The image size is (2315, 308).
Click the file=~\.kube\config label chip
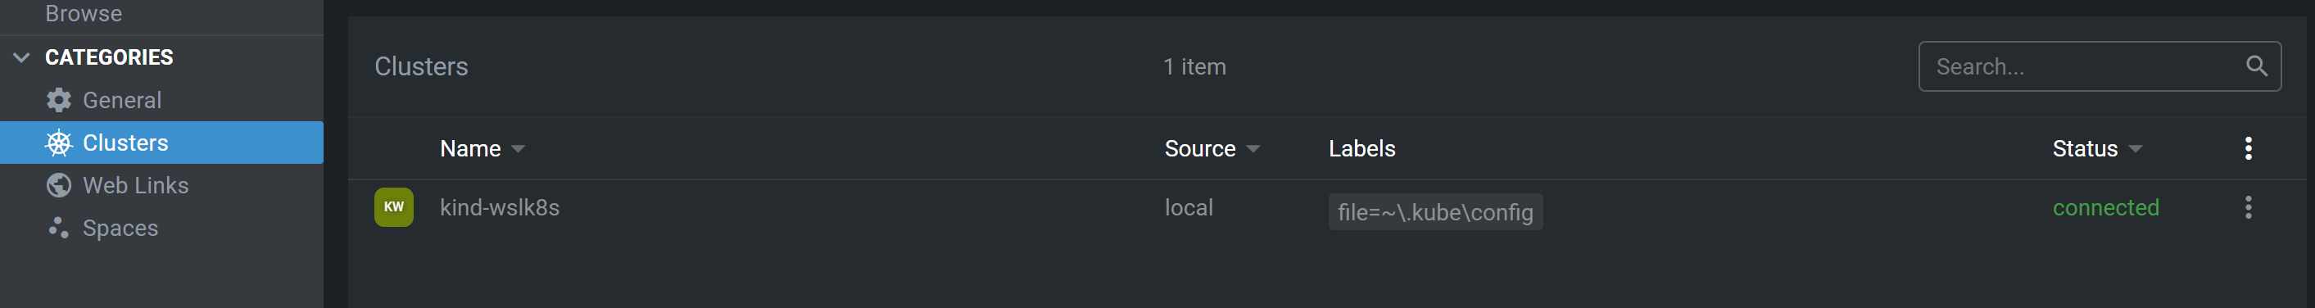(1435, 212)
